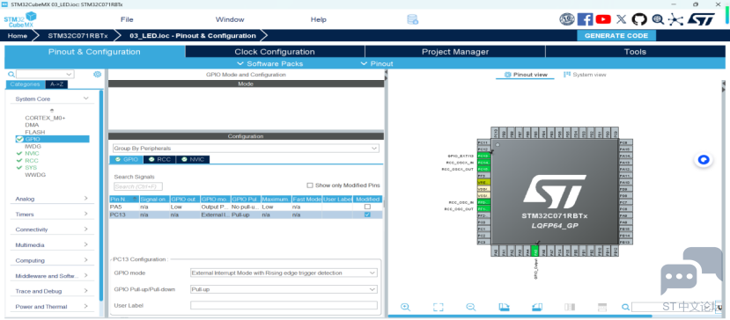Select RCC in System Core list
The image size is (730, 320).
point(32,161)
